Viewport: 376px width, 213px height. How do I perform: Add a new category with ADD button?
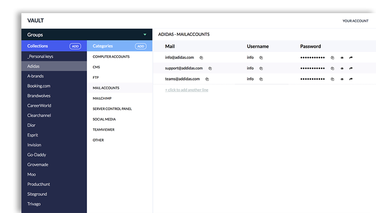(x=141, y=46)
